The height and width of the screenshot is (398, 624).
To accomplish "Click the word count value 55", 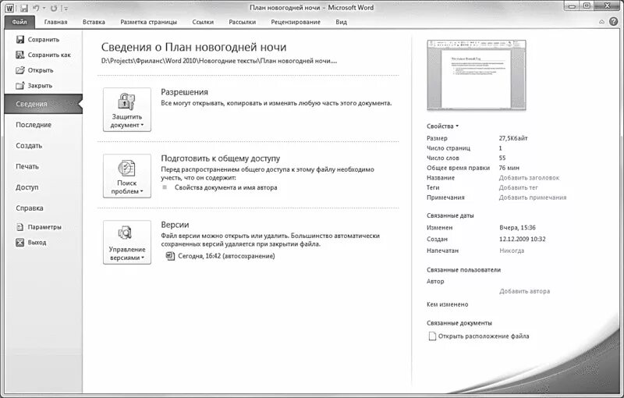I will click(502, 158).
